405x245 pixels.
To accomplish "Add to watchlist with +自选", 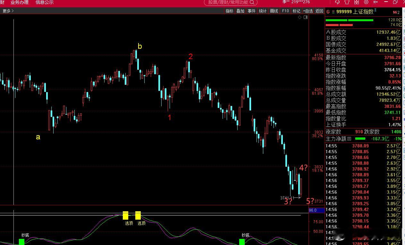I will click(x=308, y=11).
